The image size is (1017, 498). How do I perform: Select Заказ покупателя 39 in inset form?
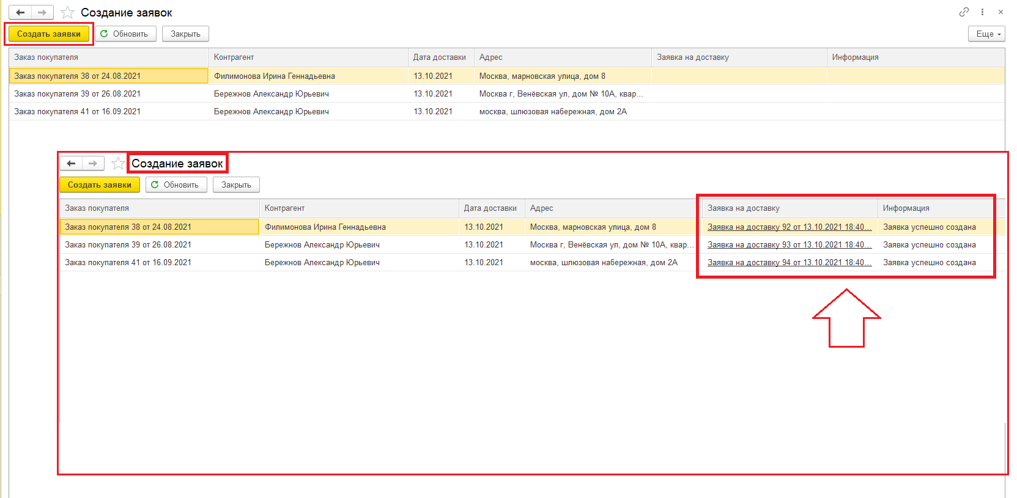click(160, 244)
